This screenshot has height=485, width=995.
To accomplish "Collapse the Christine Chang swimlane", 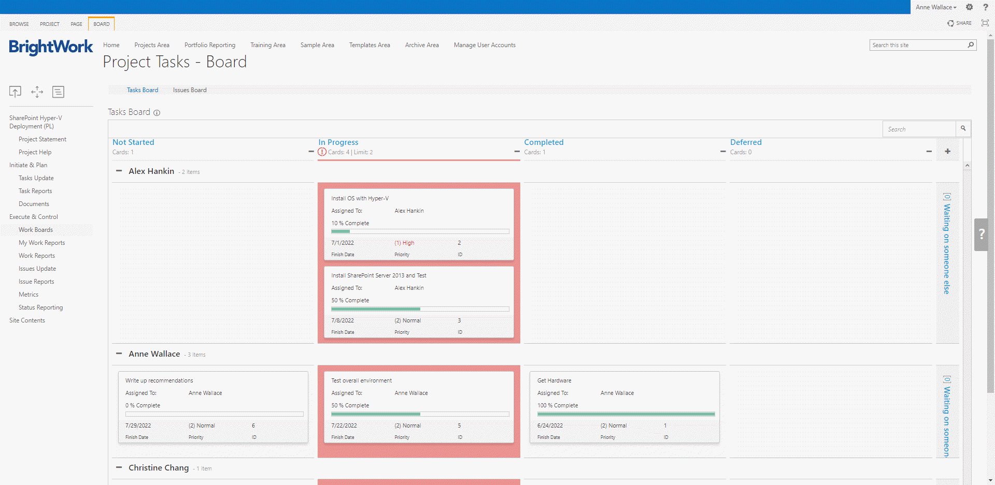I will tap(119, 467).
